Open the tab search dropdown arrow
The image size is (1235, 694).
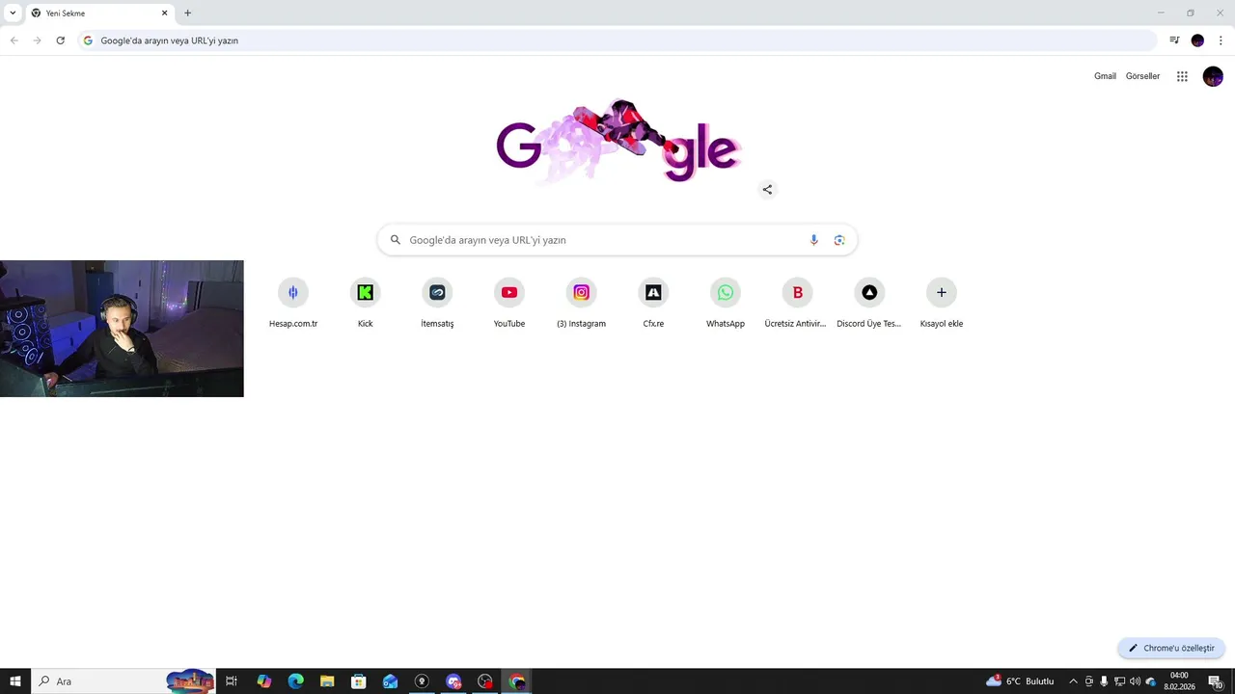[x=13, y=13]
